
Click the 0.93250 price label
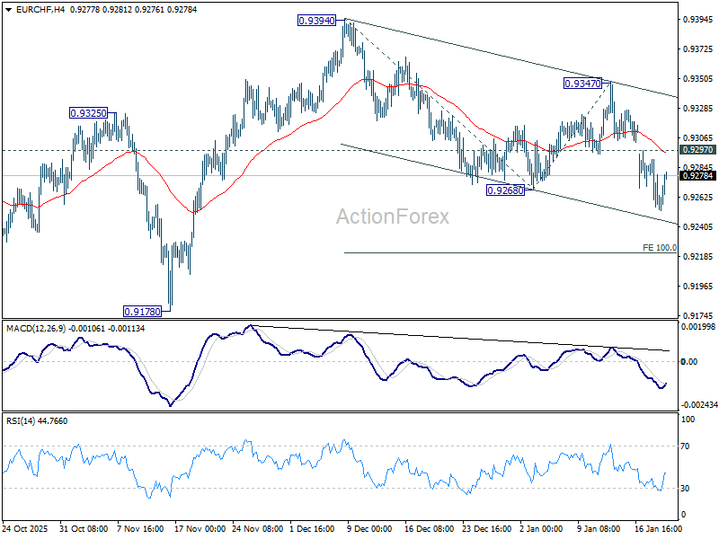point(88,113)
